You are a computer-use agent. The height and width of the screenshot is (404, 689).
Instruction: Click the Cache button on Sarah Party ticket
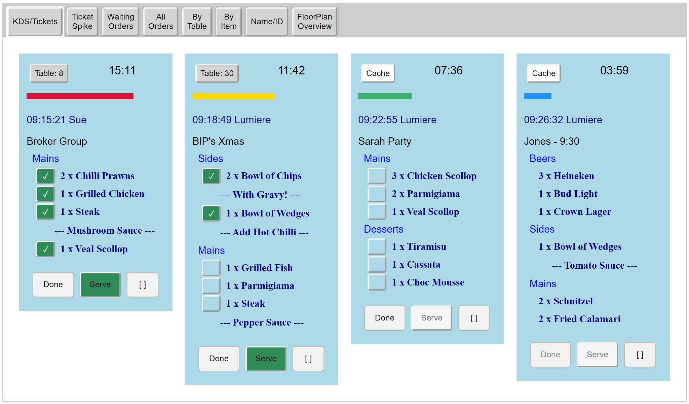(378, 73)
